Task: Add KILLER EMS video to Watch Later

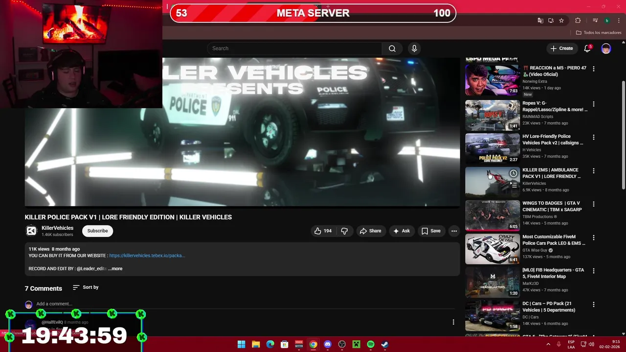Action: (514, 174)
